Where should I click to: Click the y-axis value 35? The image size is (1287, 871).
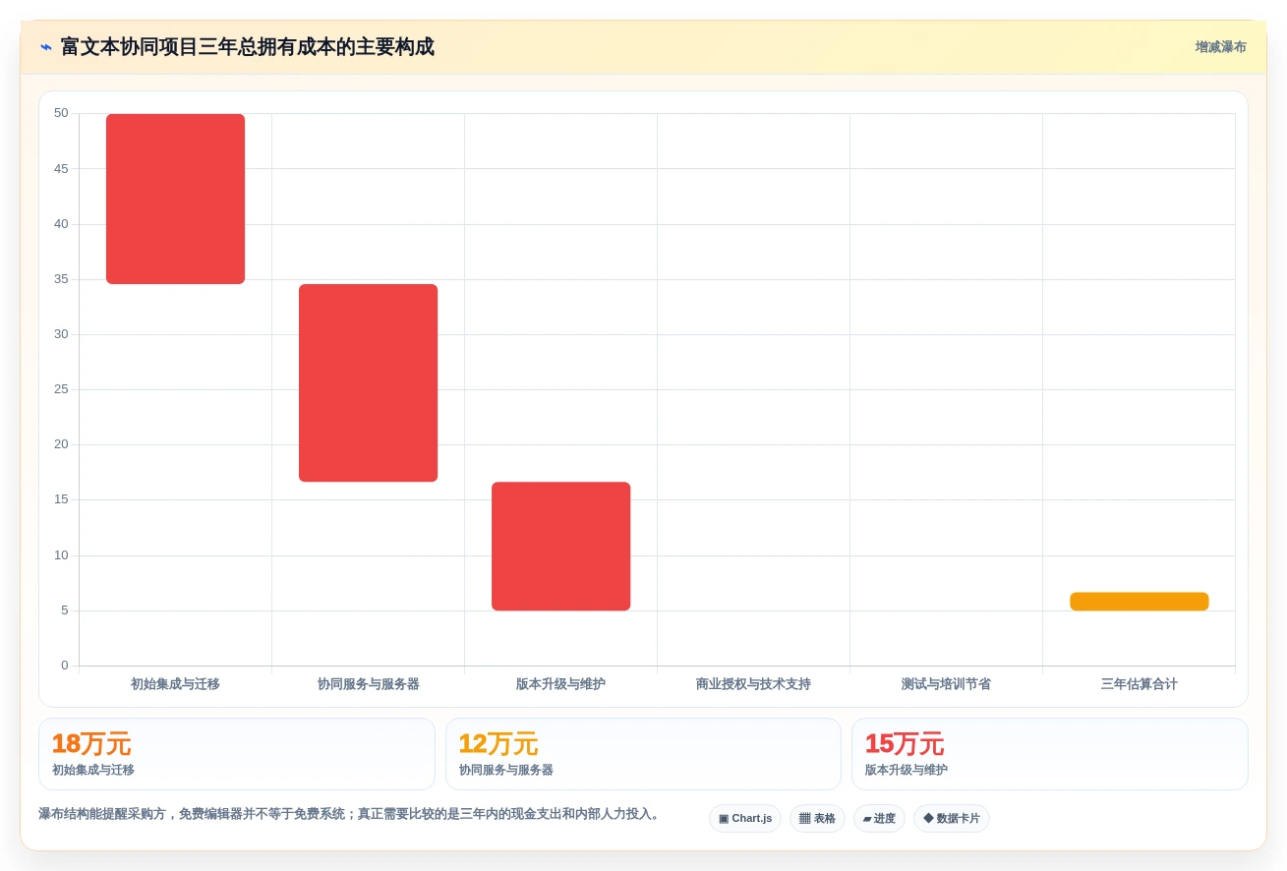(61, 279)
